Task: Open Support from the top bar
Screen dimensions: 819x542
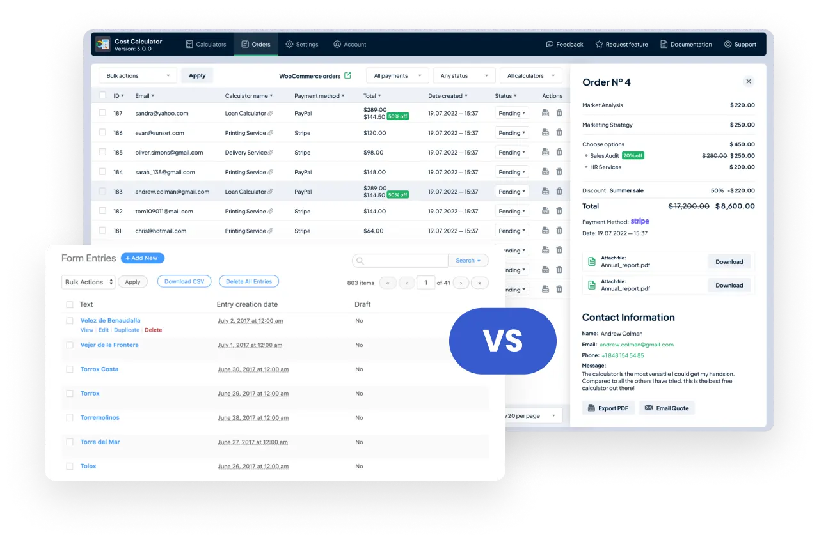Action: tap(740, 44)
